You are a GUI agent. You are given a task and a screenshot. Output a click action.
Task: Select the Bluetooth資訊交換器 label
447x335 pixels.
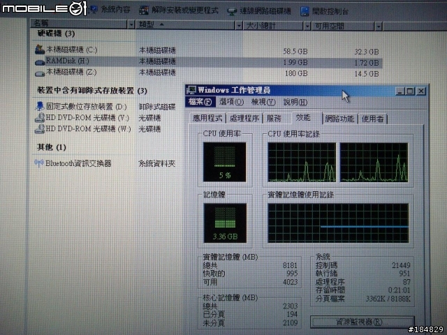pyautogui.click(x=78, y=163)
